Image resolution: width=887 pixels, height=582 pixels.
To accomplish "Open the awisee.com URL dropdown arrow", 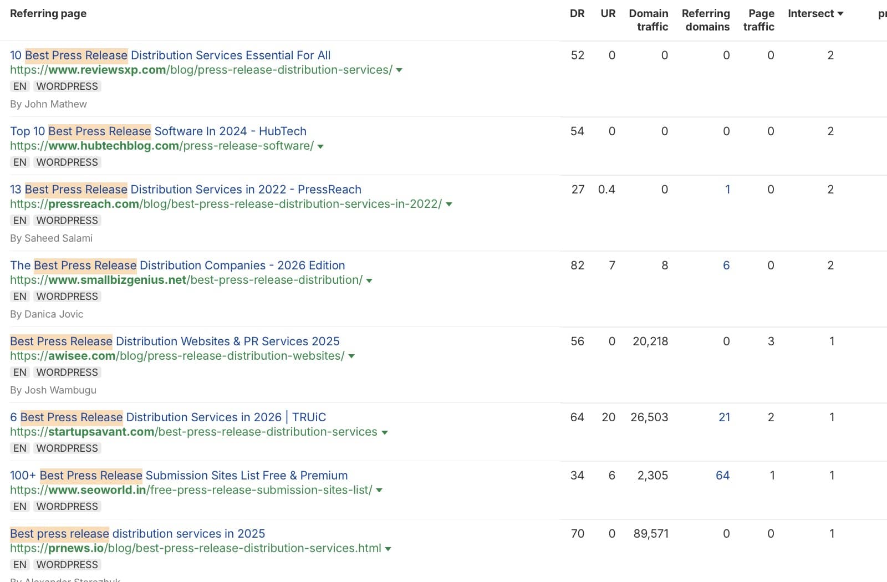I will 351,356.
